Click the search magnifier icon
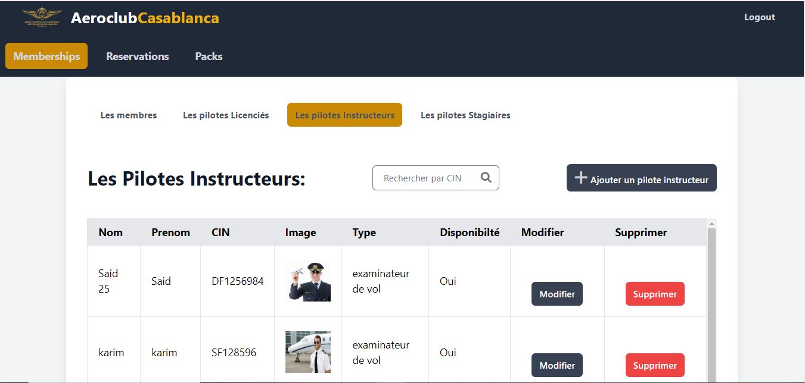The width and height of the screenshot is (805, 383). (x=486, y=177)
